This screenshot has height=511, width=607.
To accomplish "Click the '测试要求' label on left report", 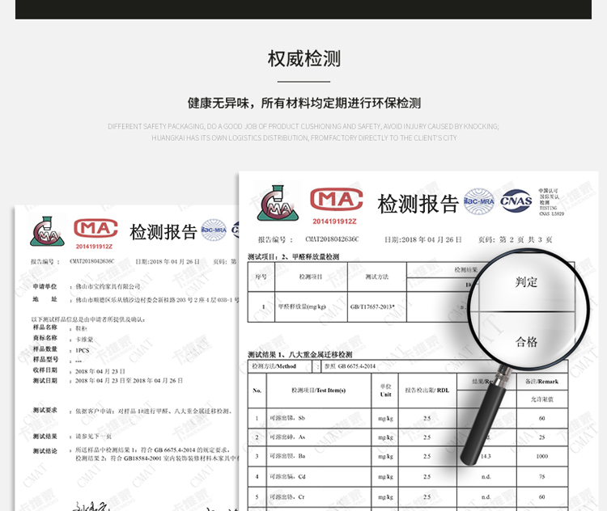I will coord(45,410).
